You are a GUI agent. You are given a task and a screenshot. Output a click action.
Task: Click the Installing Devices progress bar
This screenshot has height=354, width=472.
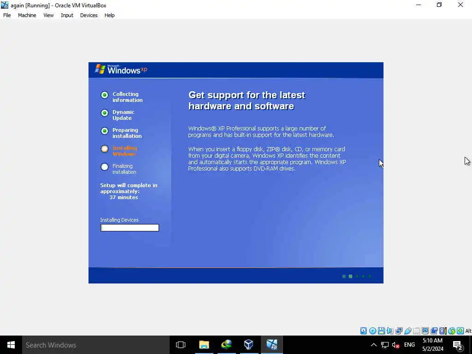tap(130, 228)
